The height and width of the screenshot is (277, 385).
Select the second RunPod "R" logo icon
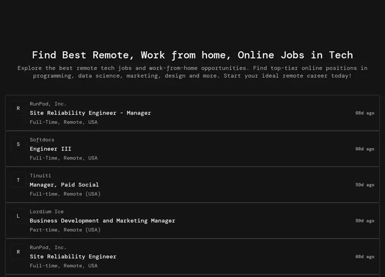(18, 252)
